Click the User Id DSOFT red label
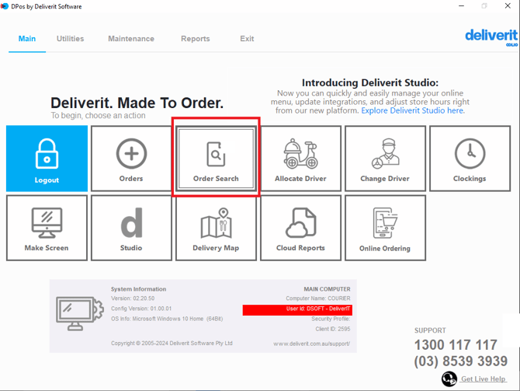This screenshot has width=520, height=391. click(x=297, y=310)
